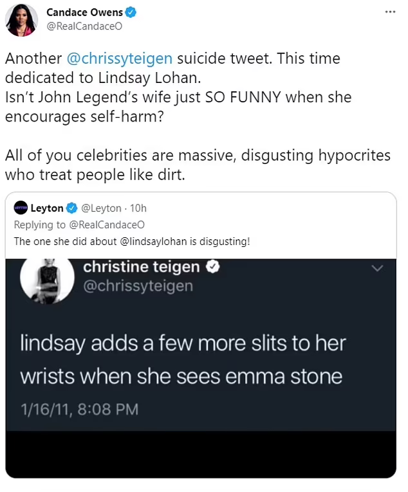Screen dimensions: 408x492
Task: Click the verified badge beside Candace Owens
Action: [129, 13]
